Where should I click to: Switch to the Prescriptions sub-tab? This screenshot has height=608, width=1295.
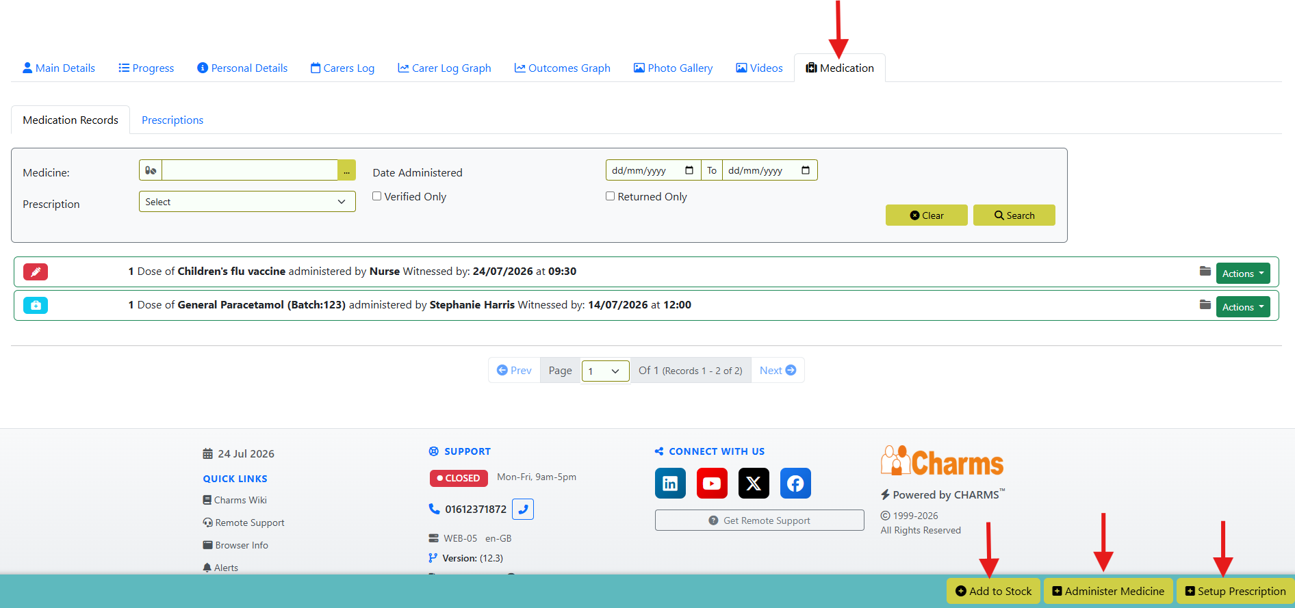[172, 120]
